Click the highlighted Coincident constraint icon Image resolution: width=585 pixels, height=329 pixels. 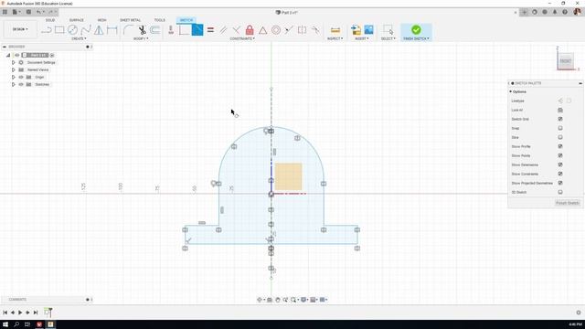[x=197, y=30]
